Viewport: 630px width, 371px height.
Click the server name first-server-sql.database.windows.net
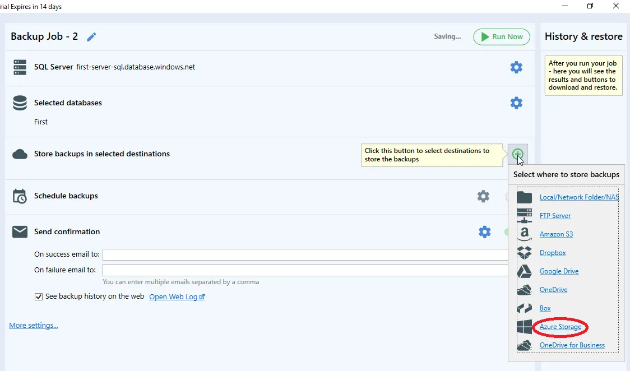(x=136, y=67)
